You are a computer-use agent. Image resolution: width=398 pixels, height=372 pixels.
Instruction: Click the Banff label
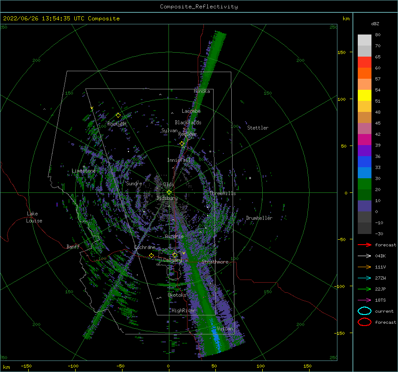[x=73, y=246]
